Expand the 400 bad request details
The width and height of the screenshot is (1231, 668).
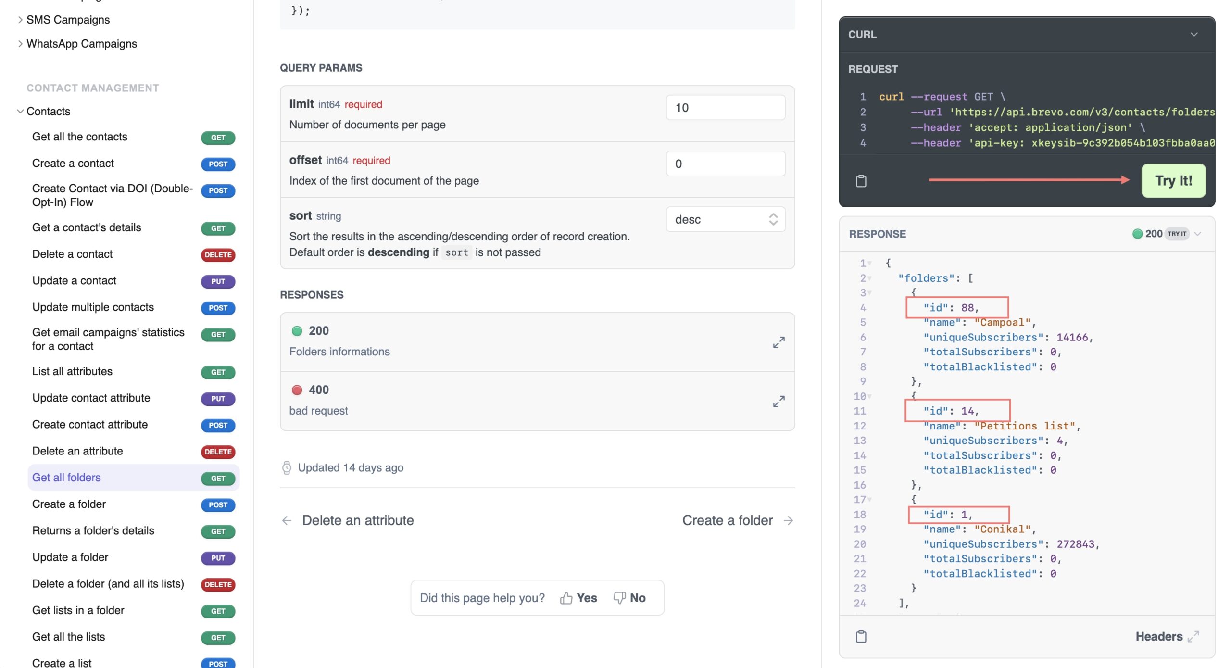point(778,401)
